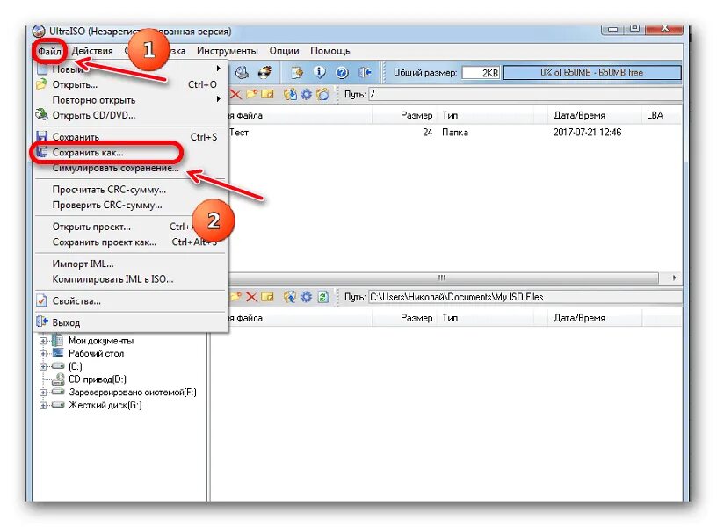Click the rename icon in the lower pane toolbar
717x527 pixels.
point(267,297)
